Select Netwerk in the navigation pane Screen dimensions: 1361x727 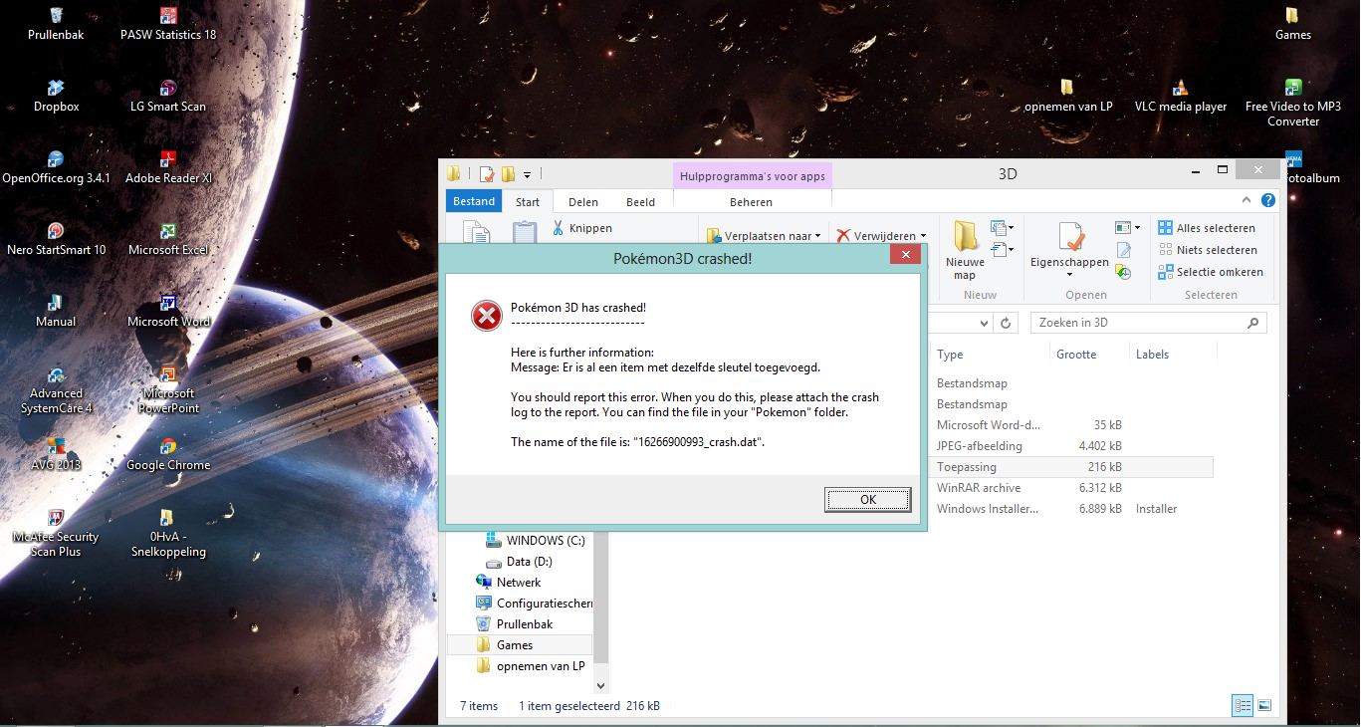click(x=509, y=583)
